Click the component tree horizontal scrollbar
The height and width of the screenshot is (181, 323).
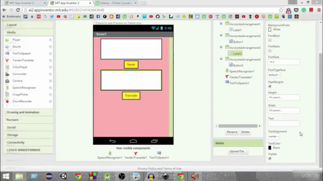(238, 126)
